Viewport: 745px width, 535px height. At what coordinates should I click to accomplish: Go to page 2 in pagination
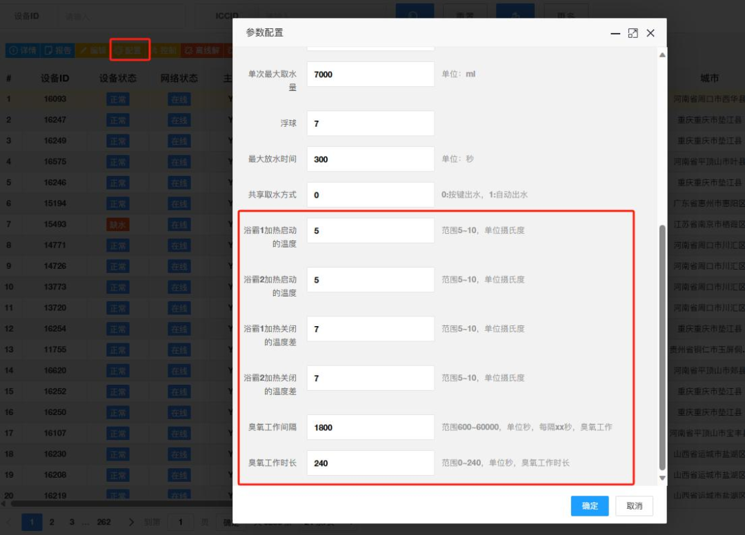point(52,522)
